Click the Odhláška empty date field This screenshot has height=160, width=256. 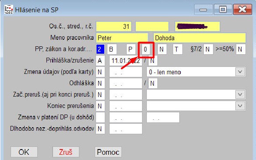click(x=125, y=83)
